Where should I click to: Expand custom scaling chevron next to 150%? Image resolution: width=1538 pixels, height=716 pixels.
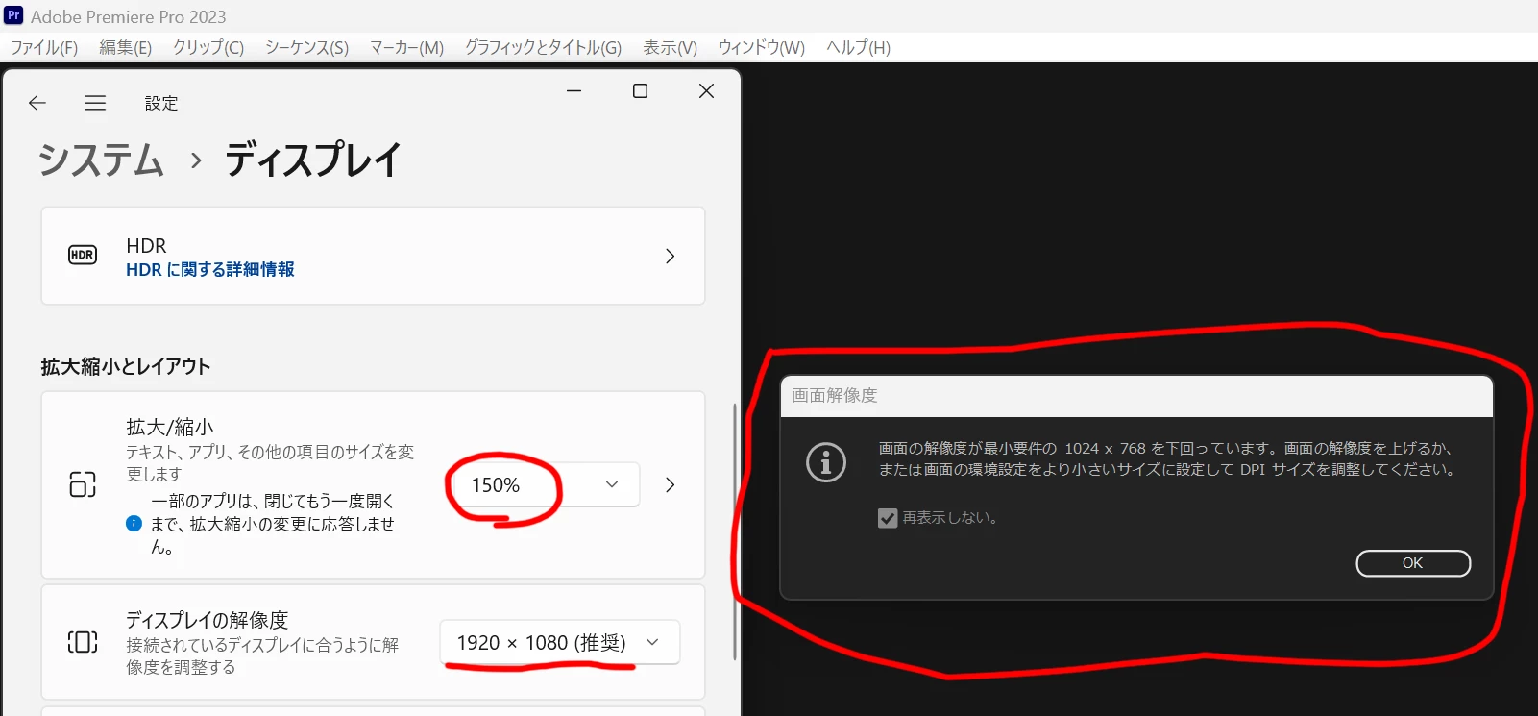[x=671, y=485]
